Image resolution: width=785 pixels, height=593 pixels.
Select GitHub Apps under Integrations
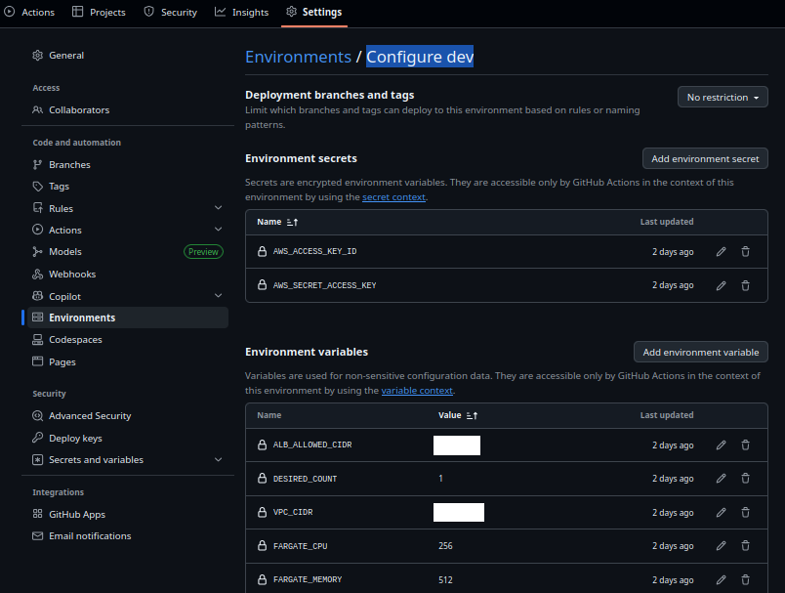click(77, 514)
